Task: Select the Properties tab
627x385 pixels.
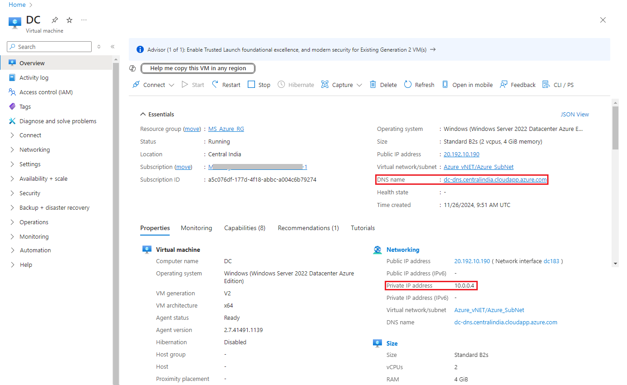Action: (155, 228)
